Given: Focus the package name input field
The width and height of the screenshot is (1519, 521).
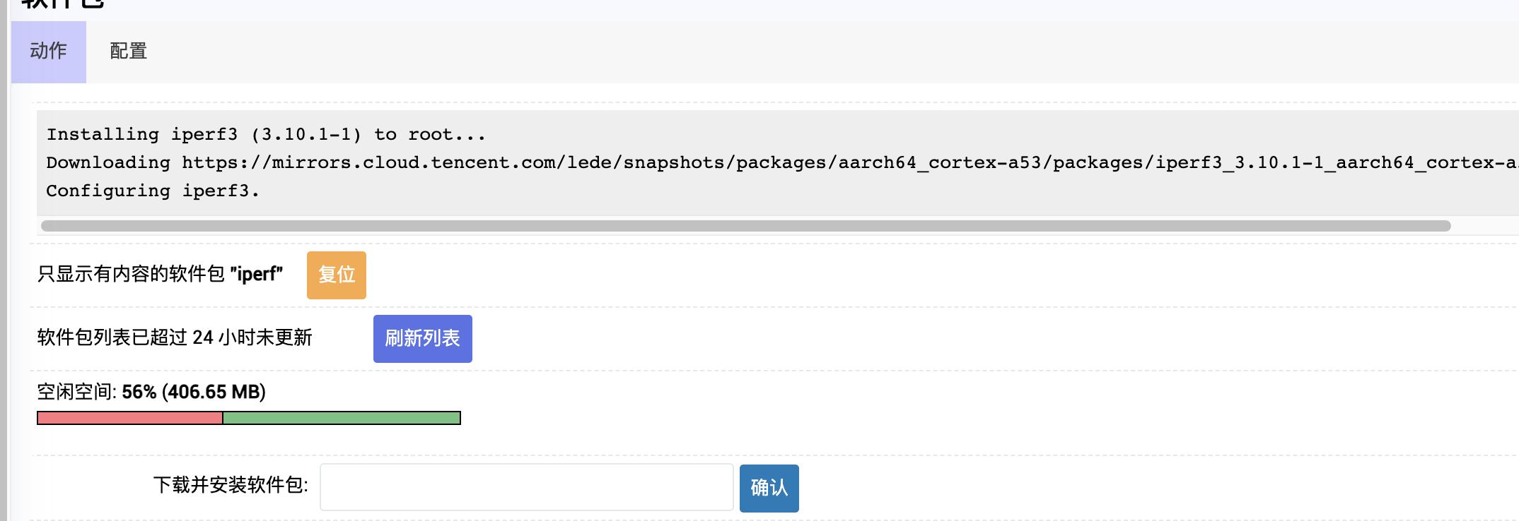Looking at the screenshot, I should pyautogui.click(x=526, y=487).
